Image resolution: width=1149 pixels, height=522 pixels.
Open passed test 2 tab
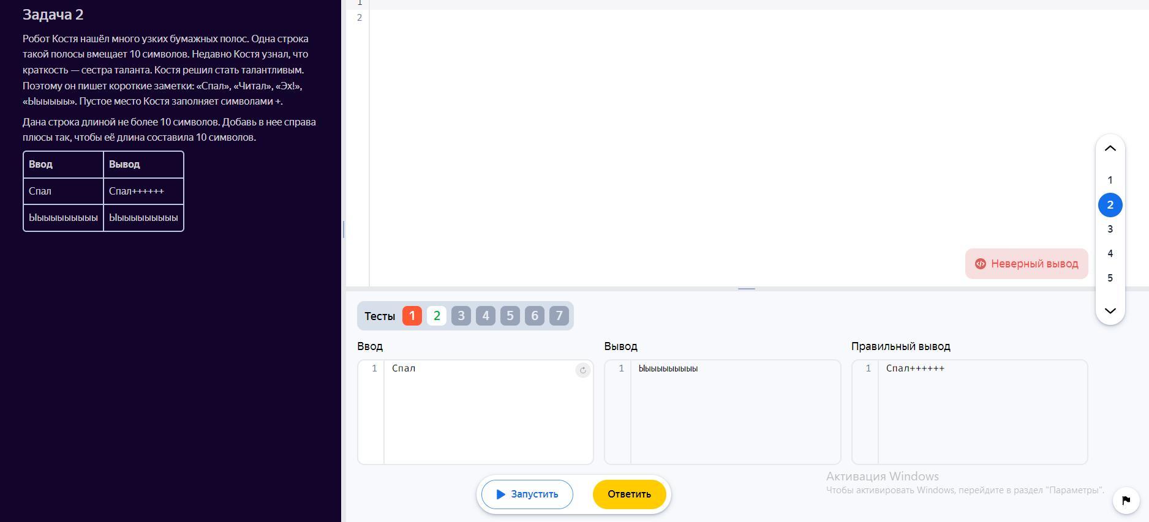point(437,316)
